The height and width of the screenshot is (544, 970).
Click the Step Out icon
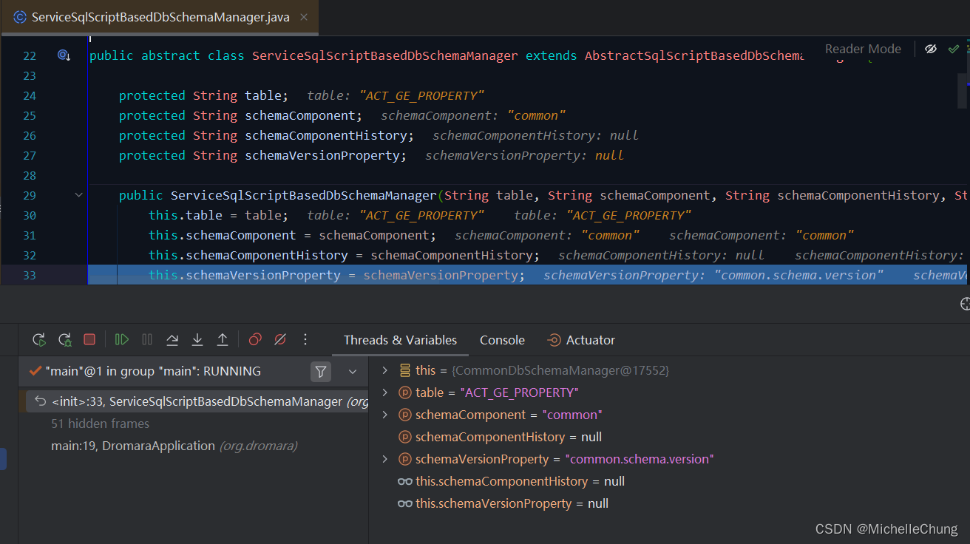tap(223, 339)
